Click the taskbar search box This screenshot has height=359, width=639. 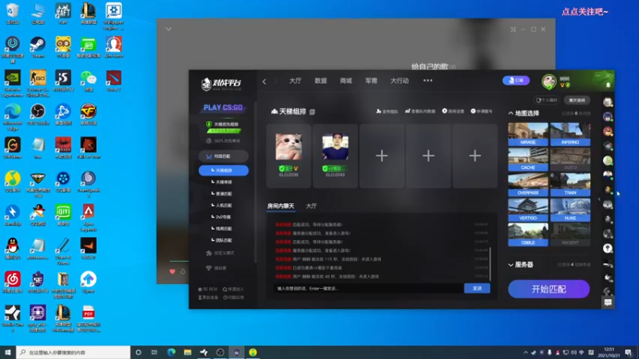coord(73,352)
